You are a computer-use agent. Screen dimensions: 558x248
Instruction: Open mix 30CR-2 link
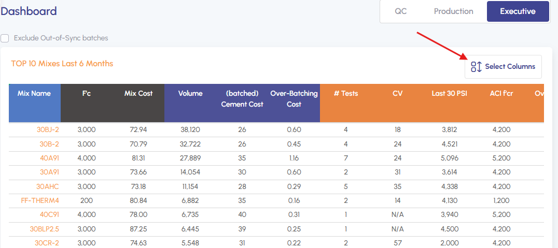(x=47, y=243)
